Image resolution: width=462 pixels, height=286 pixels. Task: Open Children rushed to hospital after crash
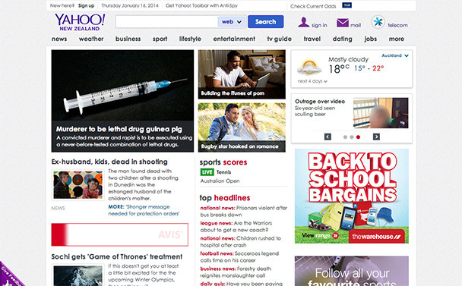pyautogui.click(x=241, y=241)
